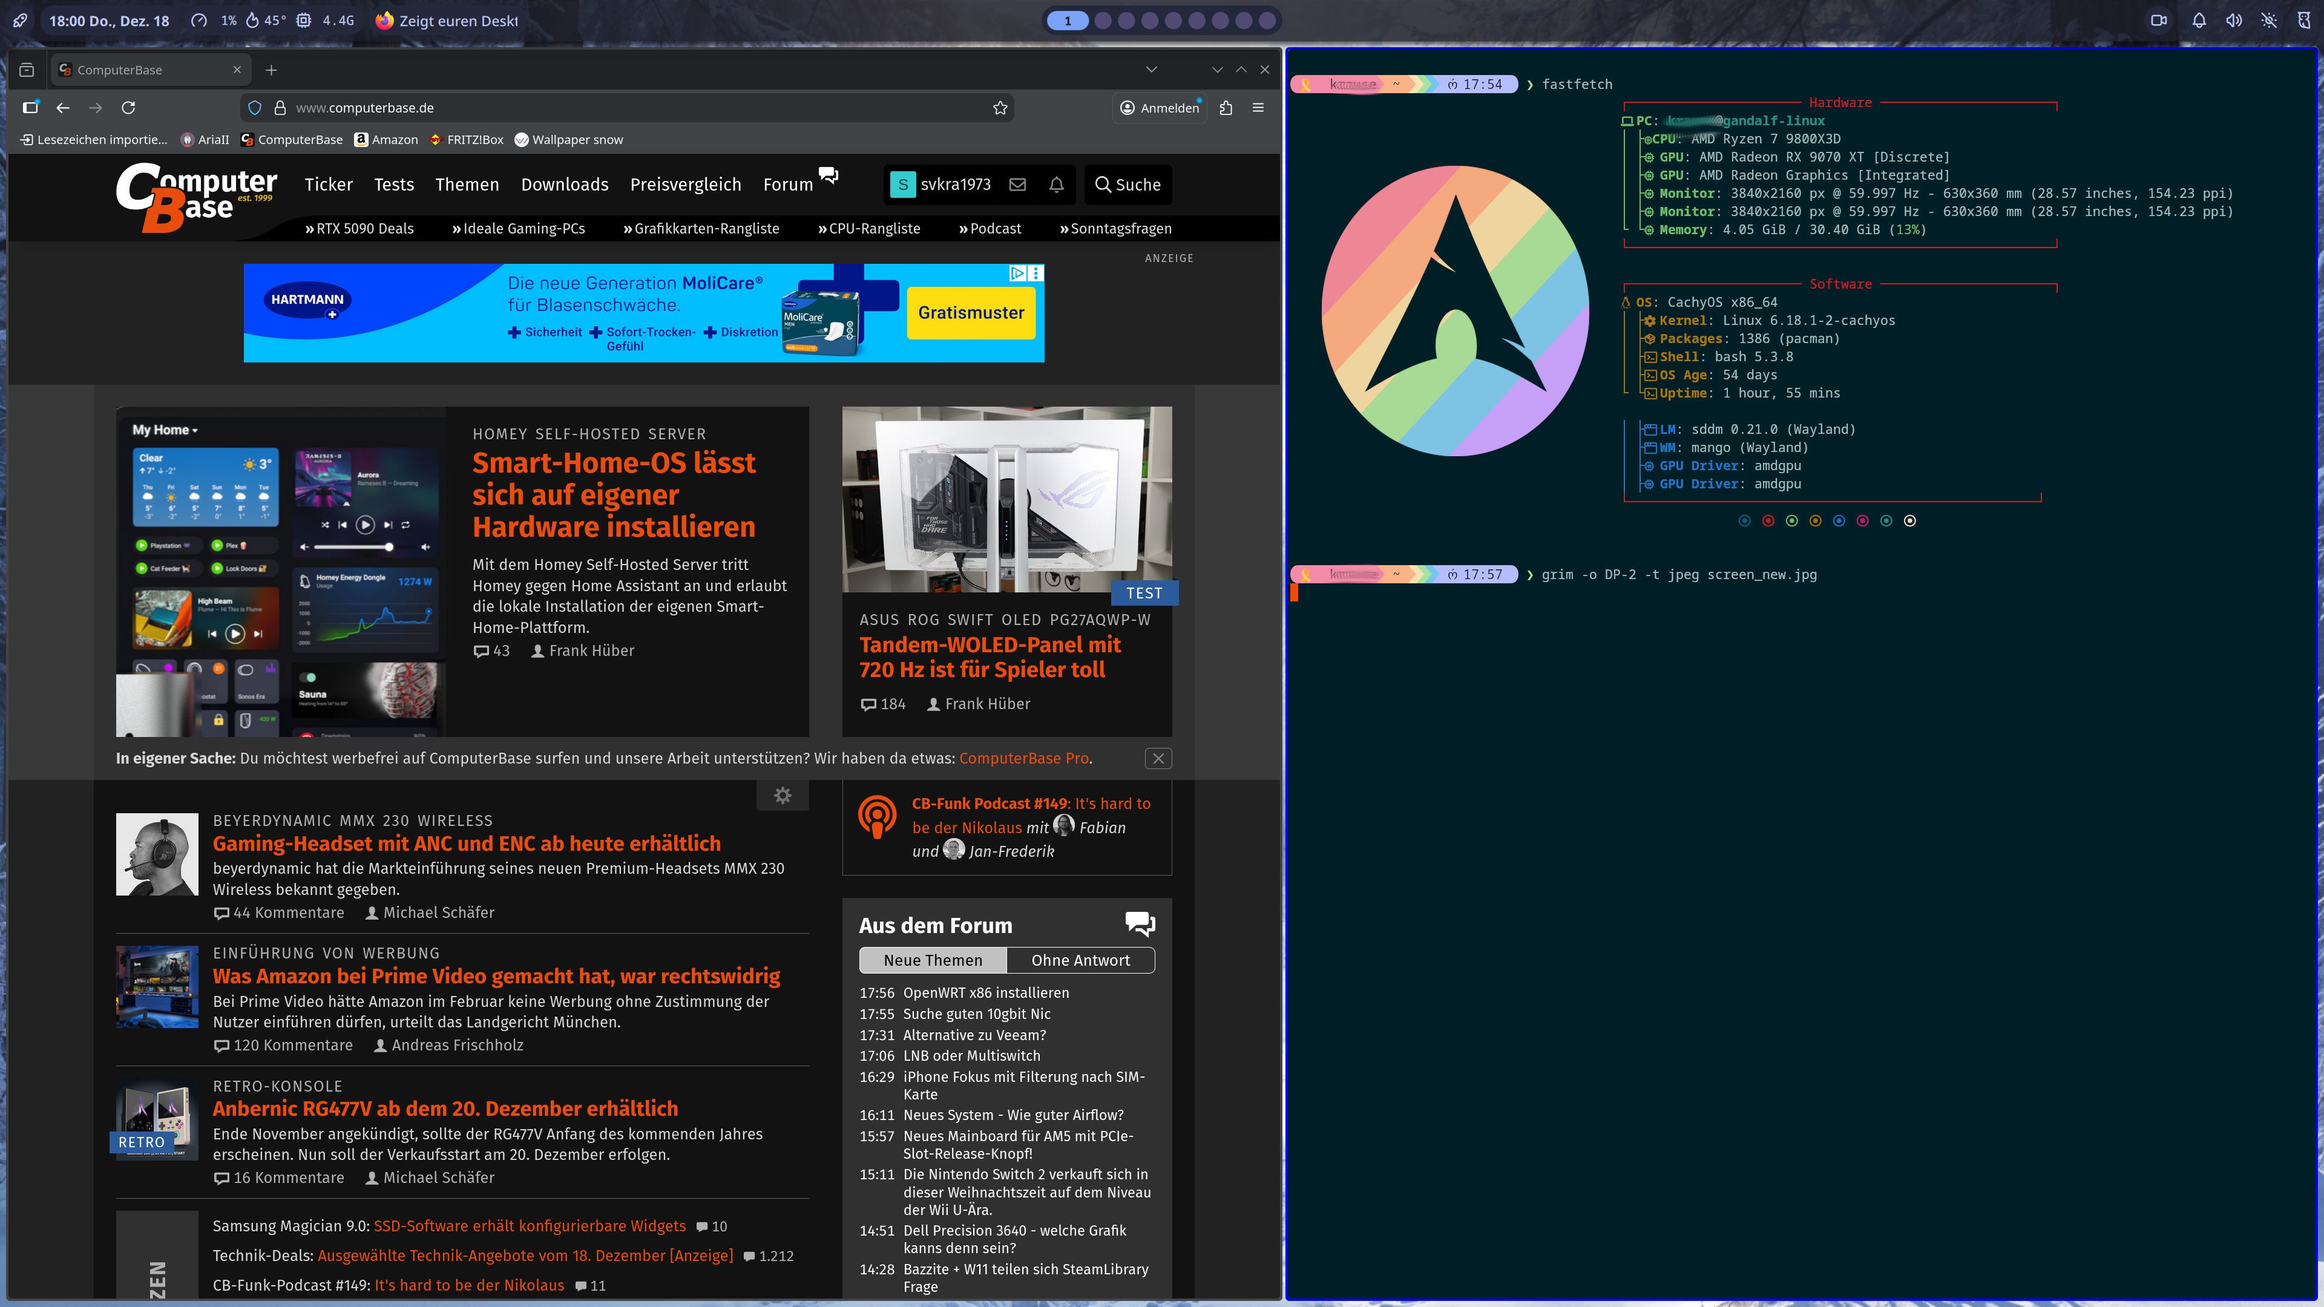Image resolution: width=2324 pixels, height=1307 pixels.
Task: Open the Firefox extensions puzzle icon
Action: point(1225,108)
